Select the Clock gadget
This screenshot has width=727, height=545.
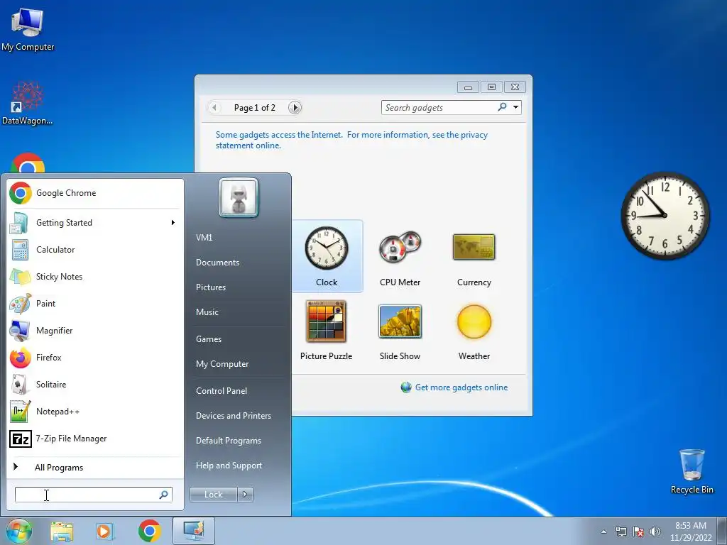coord(327,256)
